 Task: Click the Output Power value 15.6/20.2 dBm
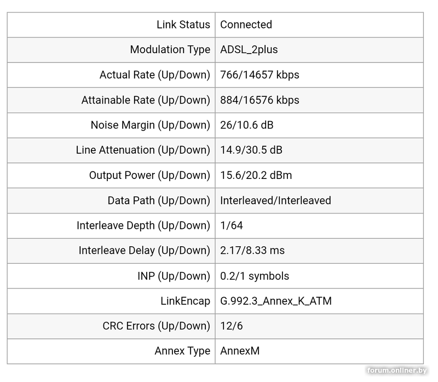click(x=256, y=175)
